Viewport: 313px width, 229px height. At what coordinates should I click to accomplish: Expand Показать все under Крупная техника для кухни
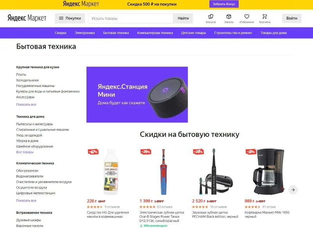point(26,105)
